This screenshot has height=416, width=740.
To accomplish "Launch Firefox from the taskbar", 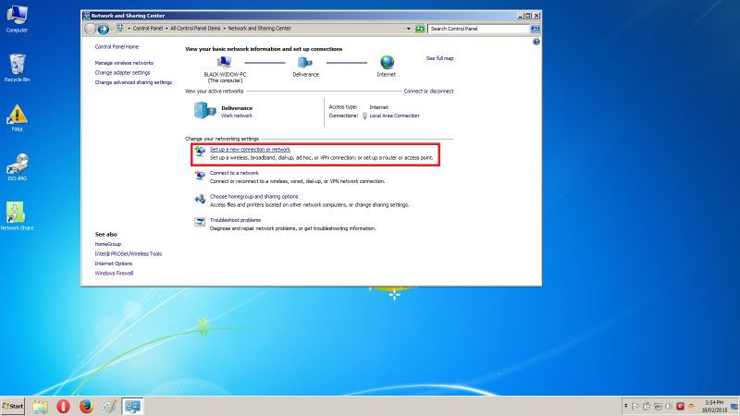I will click(87, 406).
